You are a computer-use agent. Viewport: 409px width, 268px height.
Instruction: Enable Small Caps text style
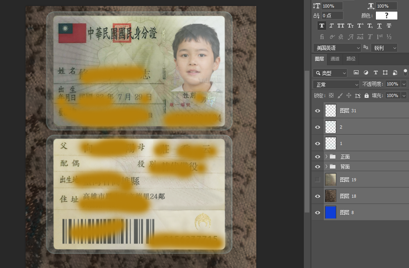click(x=350, y=26)
